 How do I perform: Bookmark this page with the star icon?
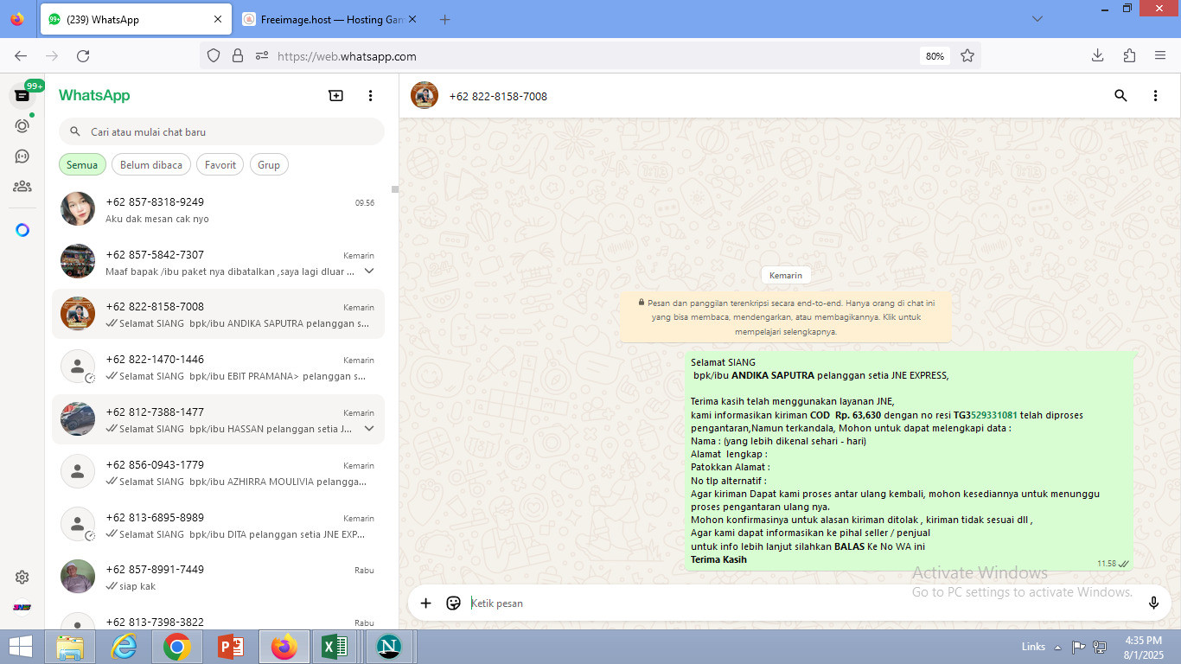tap(967, 56)
